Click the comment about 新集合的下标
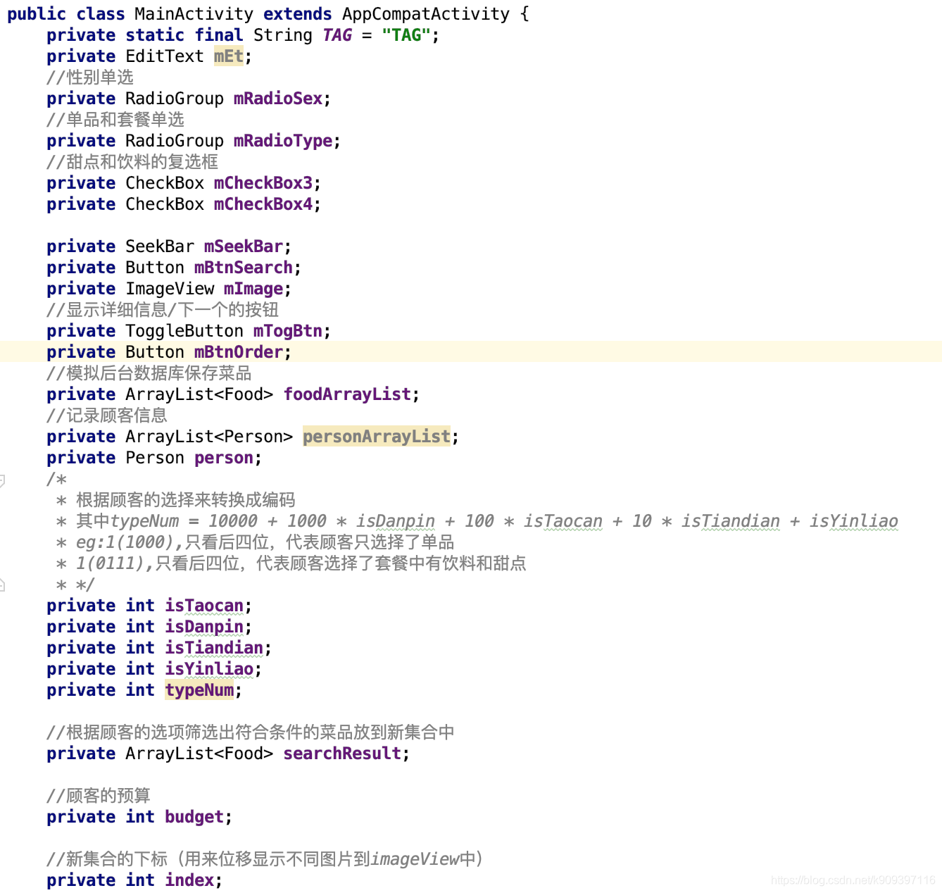This screenshot has height=893, width=942. point(265,859)
